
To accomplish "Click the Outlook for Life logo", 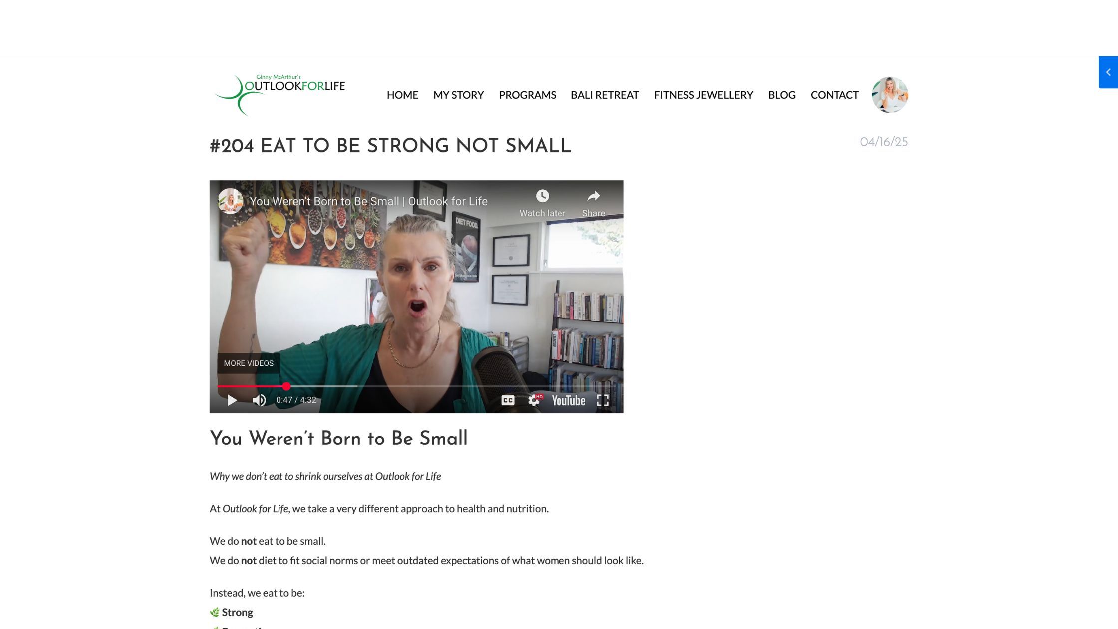I will [279, 95].
